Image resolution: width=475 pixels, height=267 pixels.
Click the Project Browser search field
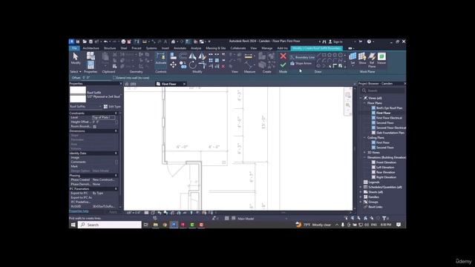pyautogui.click(x=383, y=90)
